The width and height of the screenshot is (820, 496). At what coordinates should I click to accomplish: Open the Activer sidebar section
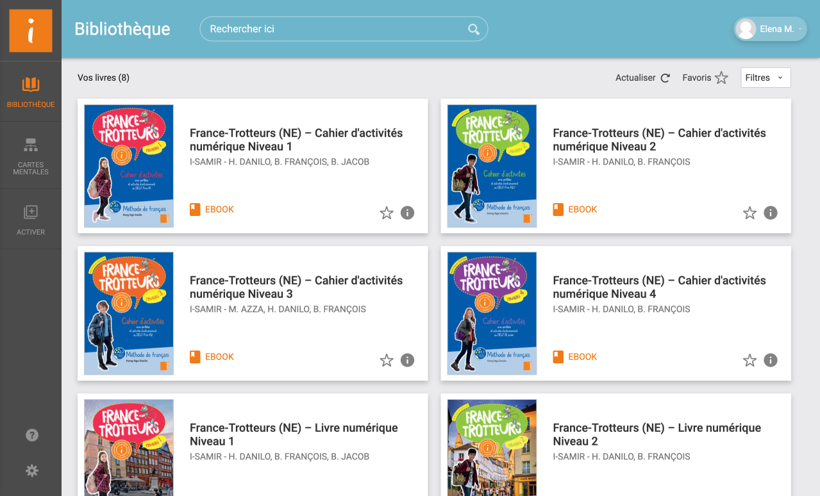point(31,219)
